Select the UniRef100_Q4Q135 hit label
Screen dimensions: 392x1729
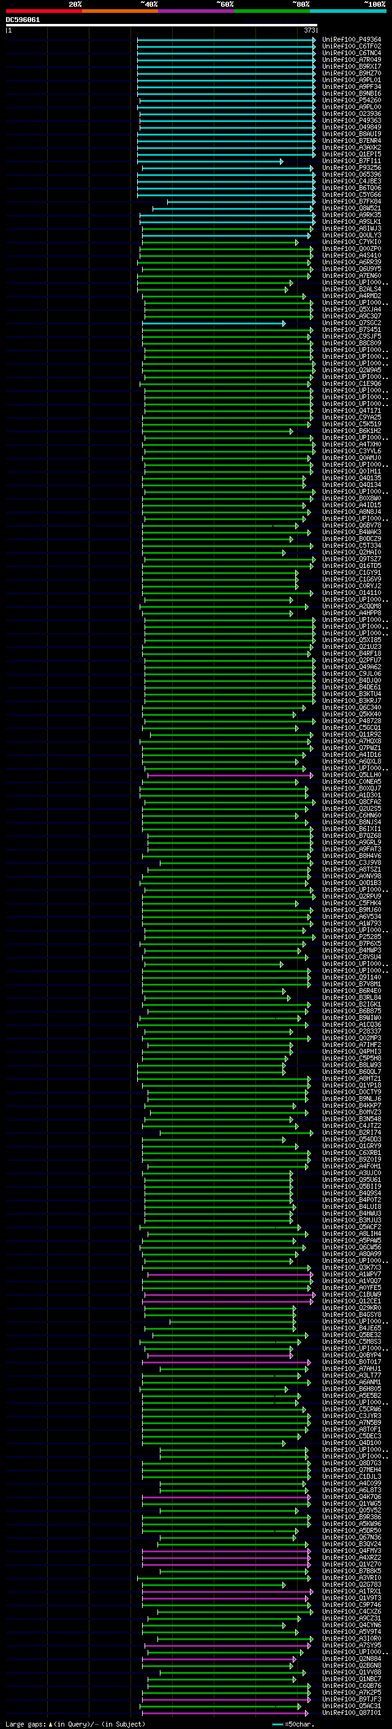(352, 478)
